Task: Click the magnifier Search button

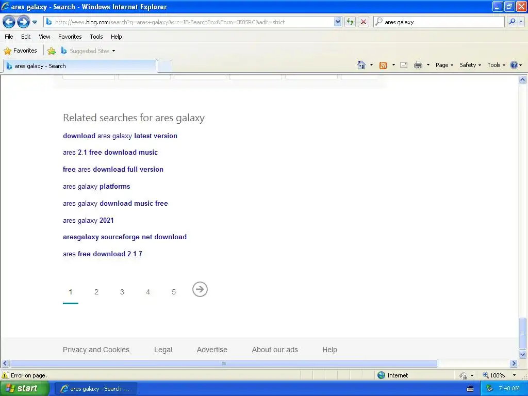Action: click(x=512, y=22)
